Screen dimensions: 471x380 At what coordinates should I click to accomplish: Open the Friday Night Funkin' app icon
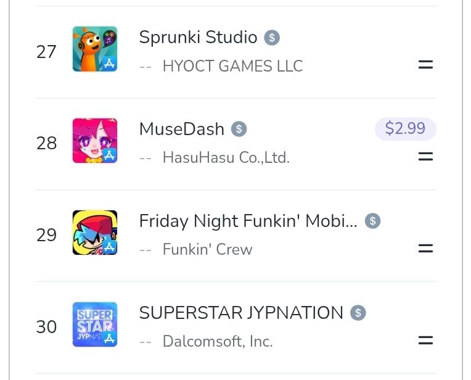[x=95, y=233]
